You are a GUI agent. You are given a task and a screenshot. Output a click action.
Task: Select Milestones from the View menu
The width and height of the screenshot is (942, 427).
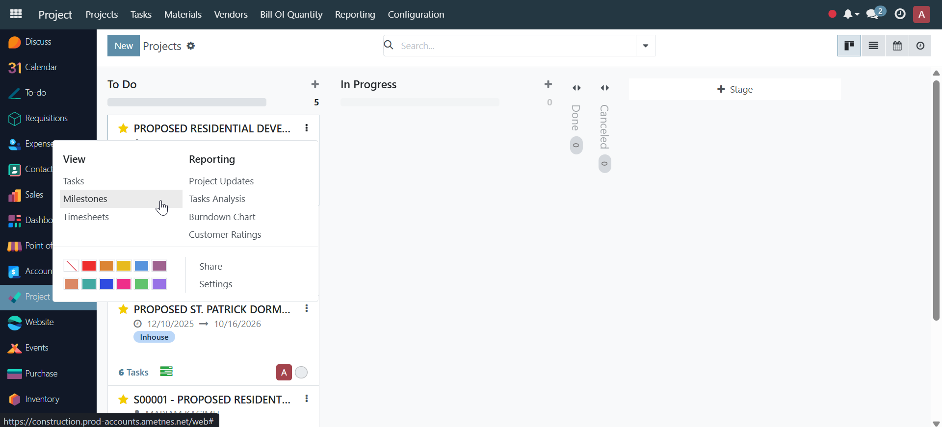point(85,199)
